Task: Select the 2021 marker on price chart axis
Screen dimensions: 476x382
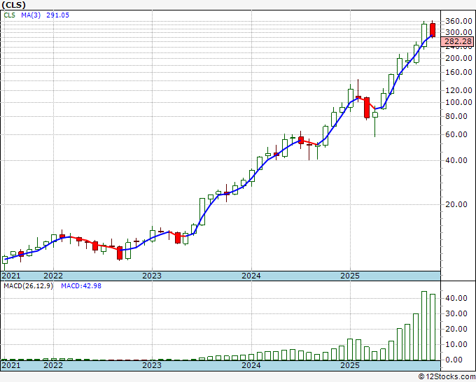Action: 10,276
